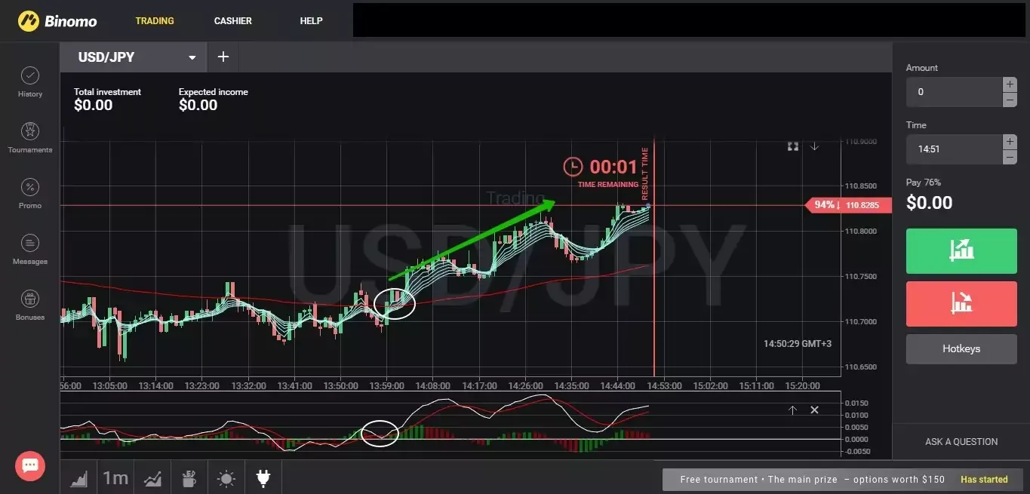Click the 00:01 time remaining counter
This screenshot has height=494, width=1030.
(x=613, y=167)
